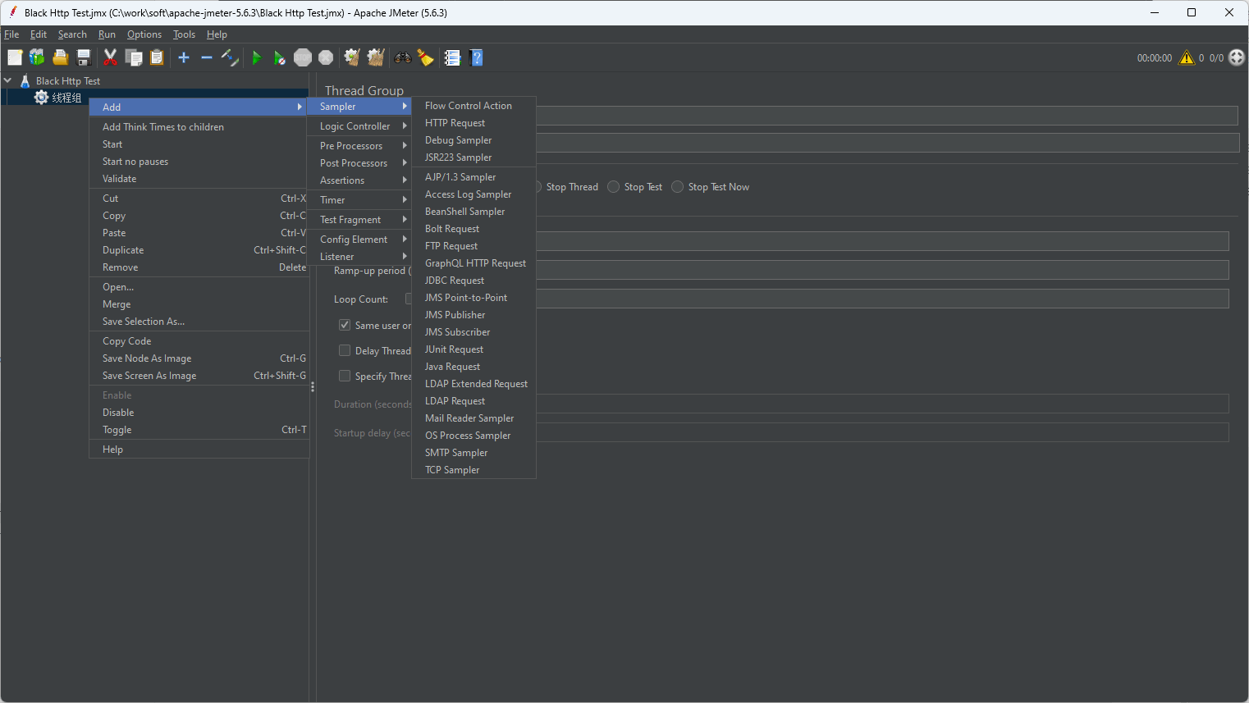Choose Flow Control Action sampler
1249x703 pixels.
click(x=474, y=106)
